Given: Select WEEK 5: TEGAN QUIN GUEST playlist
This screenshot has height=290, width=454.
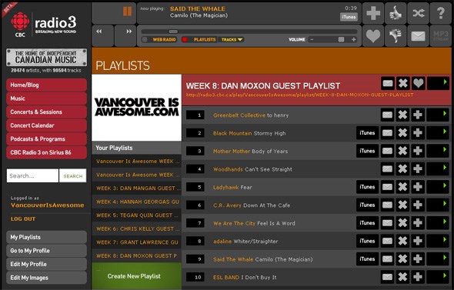Looking at the screenshot, I should pyautogui.click(x=137, y=215).
